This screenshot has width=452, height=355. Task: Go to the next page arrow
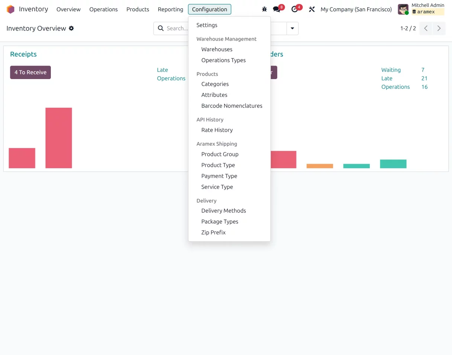(x=439, y=28)
